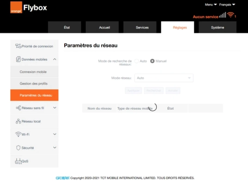Screen dimensions: 248x187
Task: Select the Manuel network search radio
Action: pyautogui.click(x=152, y=61)
